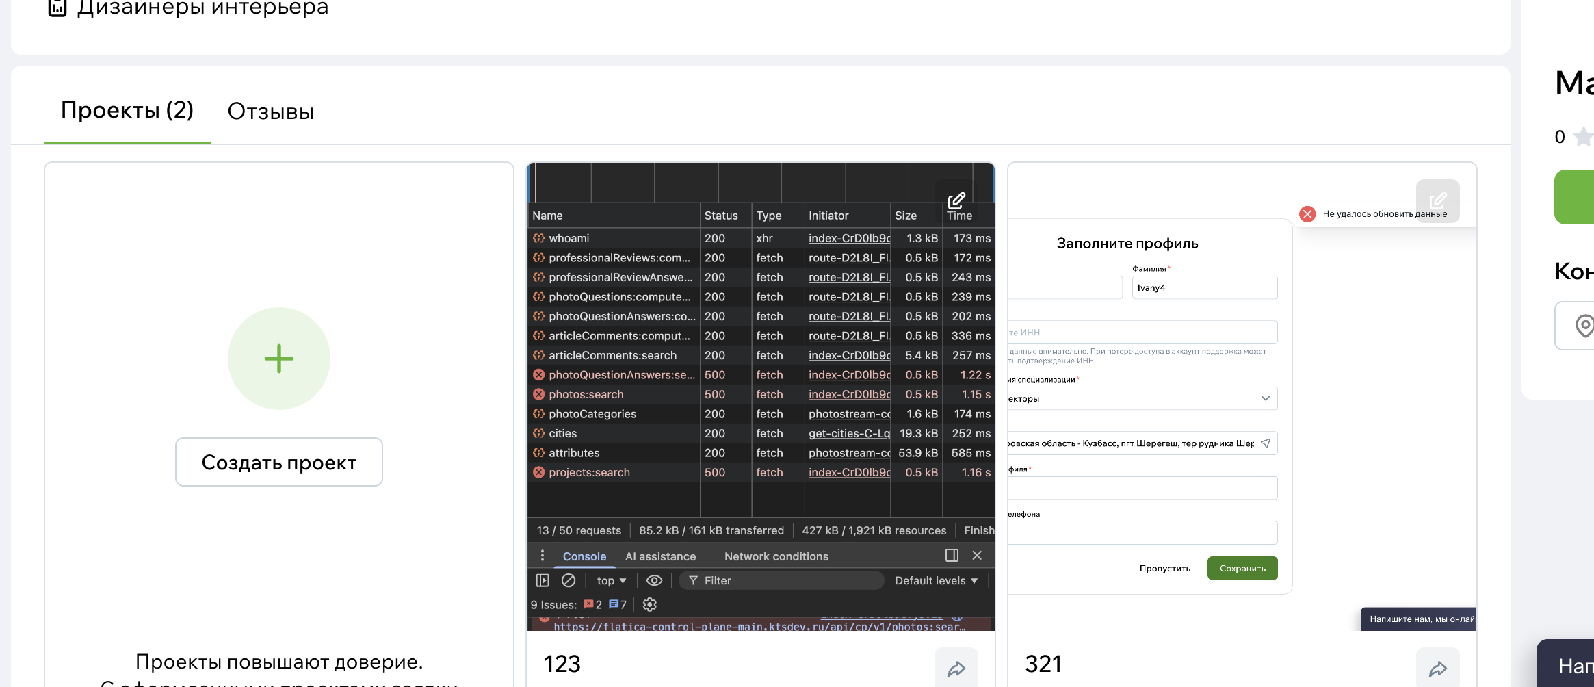Open the Проекты (2) tab
This screenshot has width=1594, height=687.
[x=127, y=110]
